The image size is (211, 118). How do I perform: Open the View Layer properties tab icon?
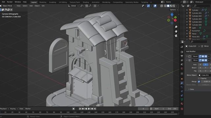(x=182, y=60)
